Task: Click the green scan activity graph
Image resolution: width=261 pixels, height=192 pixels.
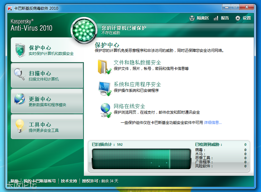Action: [141, 159]
